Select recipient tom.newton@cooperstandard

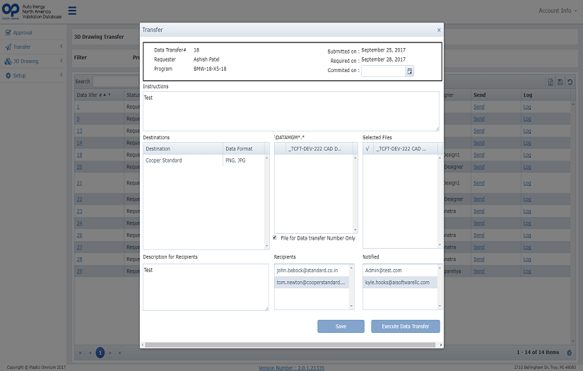click(x=312, y=282)
